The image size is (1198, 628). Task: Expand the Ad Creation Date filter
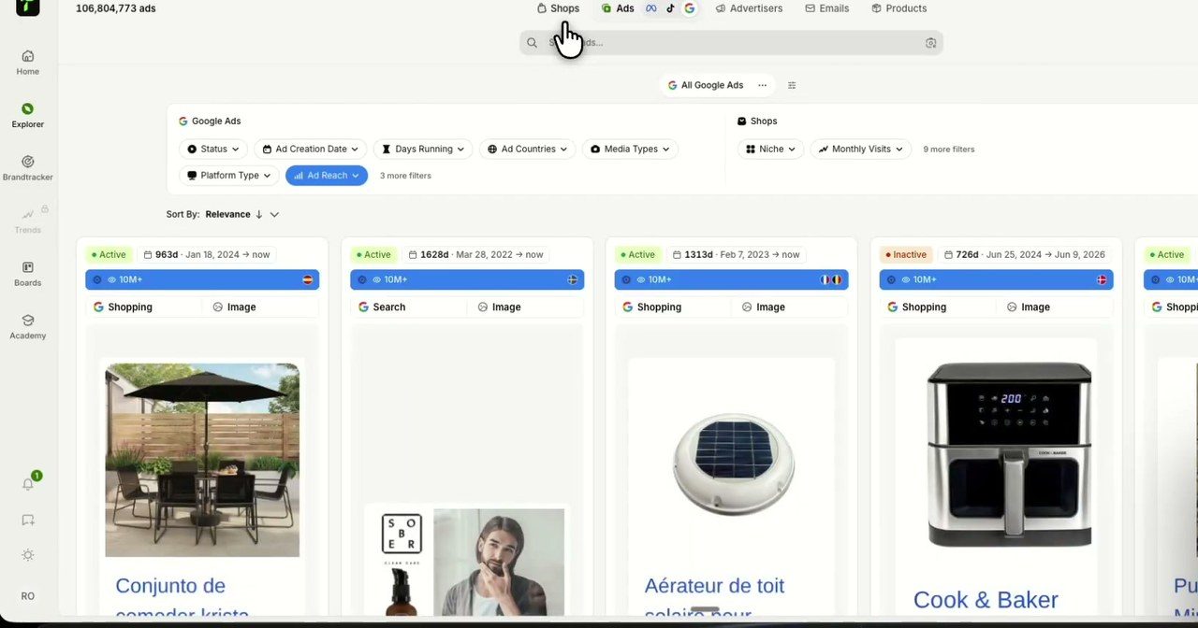311,149
